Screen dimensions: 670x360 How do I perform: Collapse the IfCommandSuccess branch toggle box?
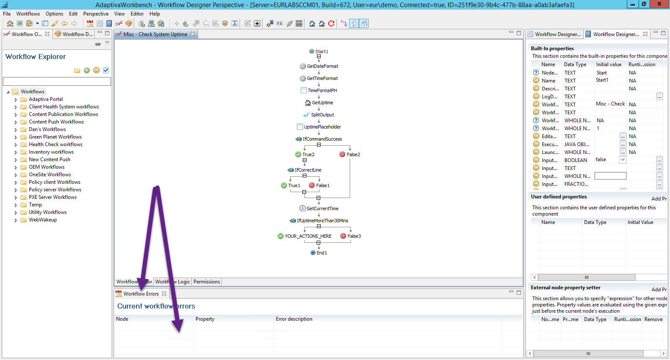pos(319,145)
